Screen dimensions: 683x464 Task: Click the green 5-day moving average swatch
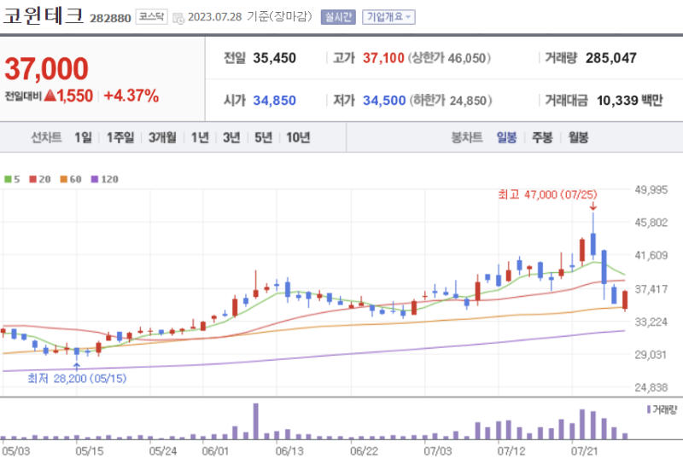[x=8, y=179]
